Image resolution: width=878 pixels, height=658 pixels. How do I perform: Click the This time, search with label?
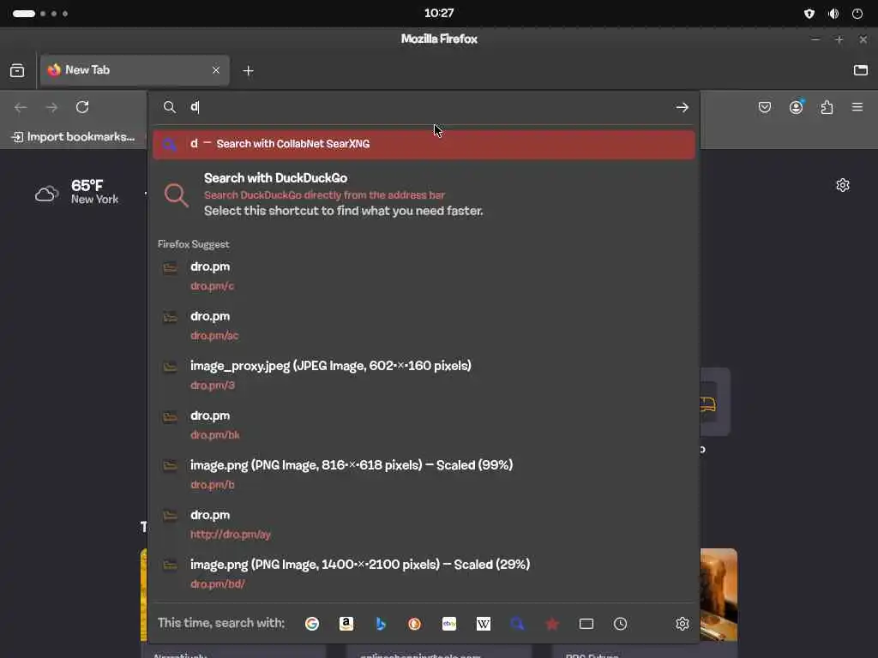pos(220,623)
